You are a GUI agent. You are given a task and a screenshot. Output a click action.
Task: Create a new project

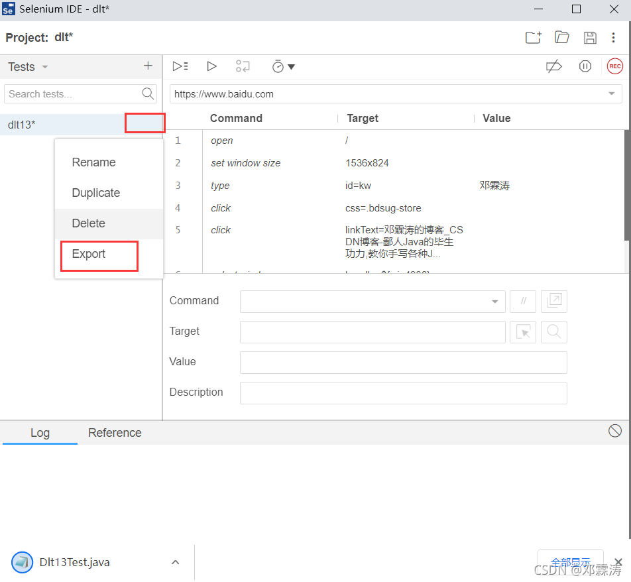coord(533,38)
